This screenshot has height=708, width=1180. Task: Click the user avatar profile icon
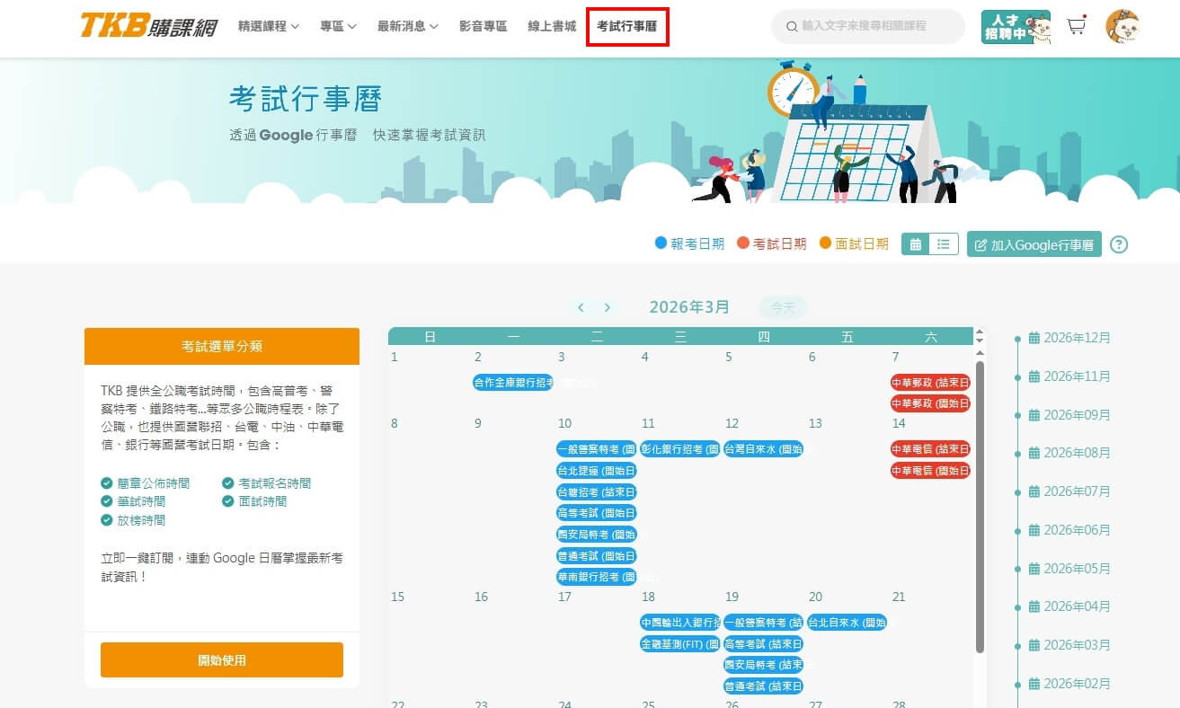pos(1122,27)
